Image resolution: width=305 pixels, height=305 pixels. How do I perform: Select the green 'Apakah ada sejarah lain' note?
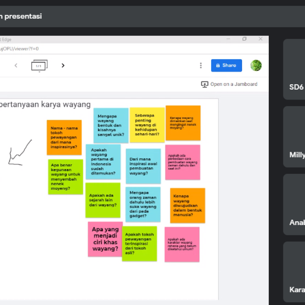(x=103, y=200)
